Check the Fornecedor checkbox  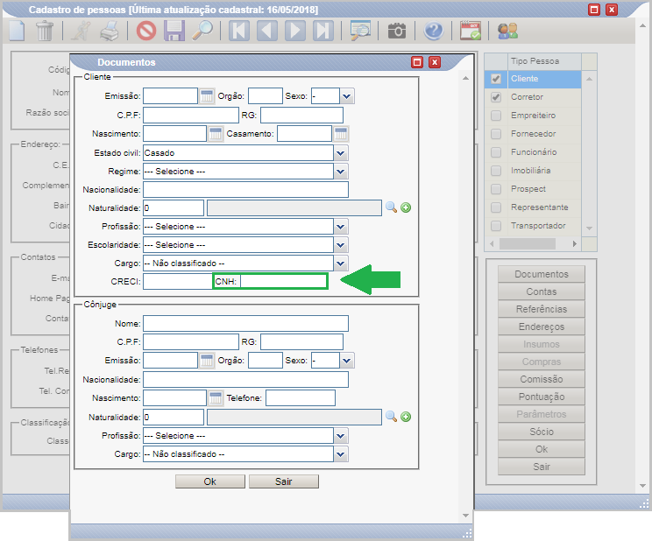point(496,133)
